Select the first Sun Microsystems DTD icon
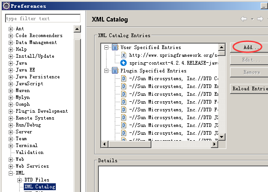 coord(123,78)
